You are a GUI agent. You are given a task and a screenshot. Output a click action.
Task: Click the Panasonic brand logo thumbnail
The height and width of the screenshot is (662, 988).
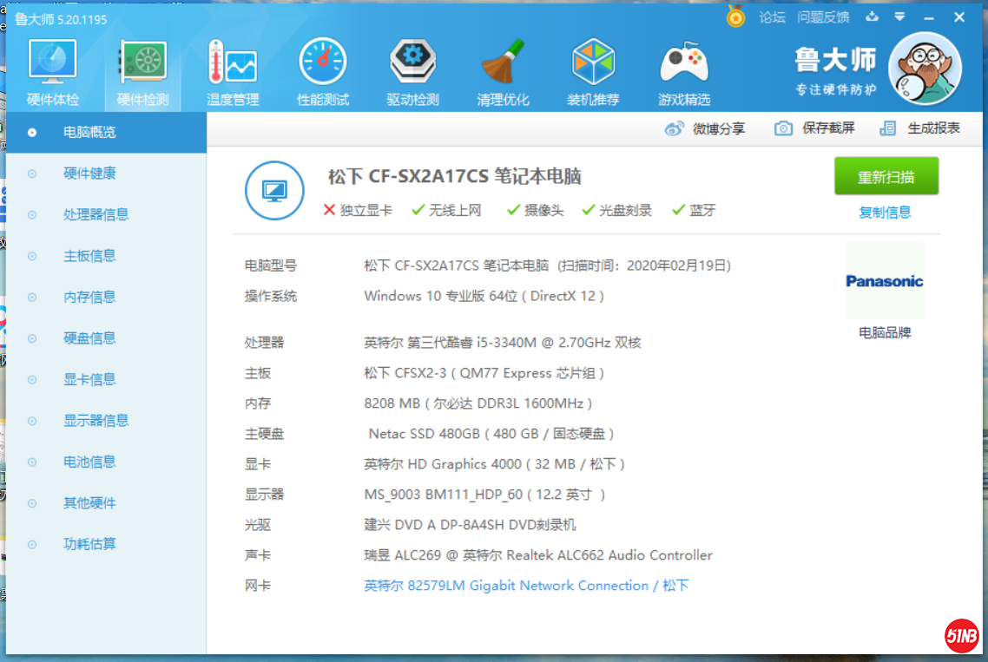pos(885,281)
